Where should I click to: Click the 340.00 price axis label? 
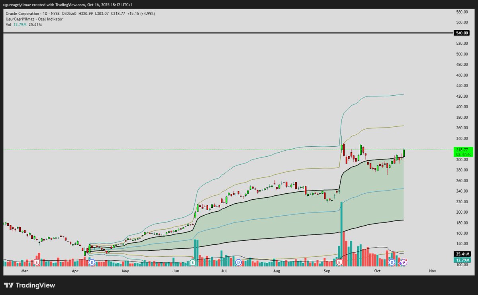462,138
